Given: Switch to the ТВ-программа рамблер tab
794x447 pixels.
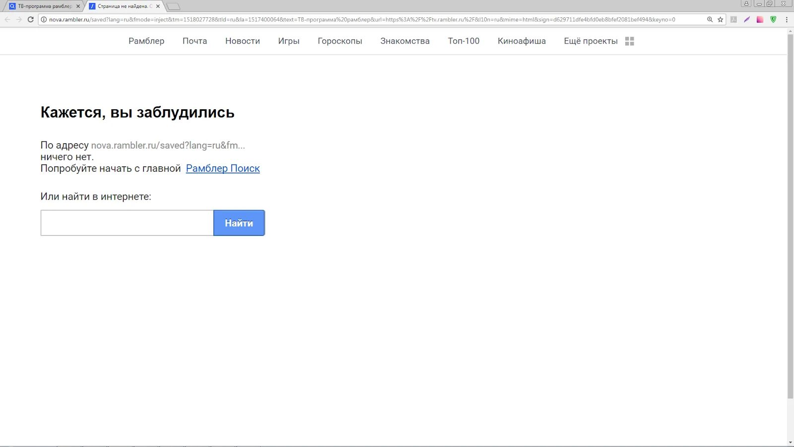Looking at the screenshot, I should (45, 6).
